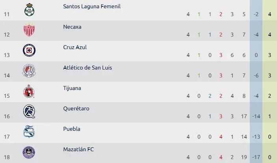The height and width of the screenshot is (163, 277).
Task: Open the Santos Laguna Femenil team page
Action: [92, 6]
